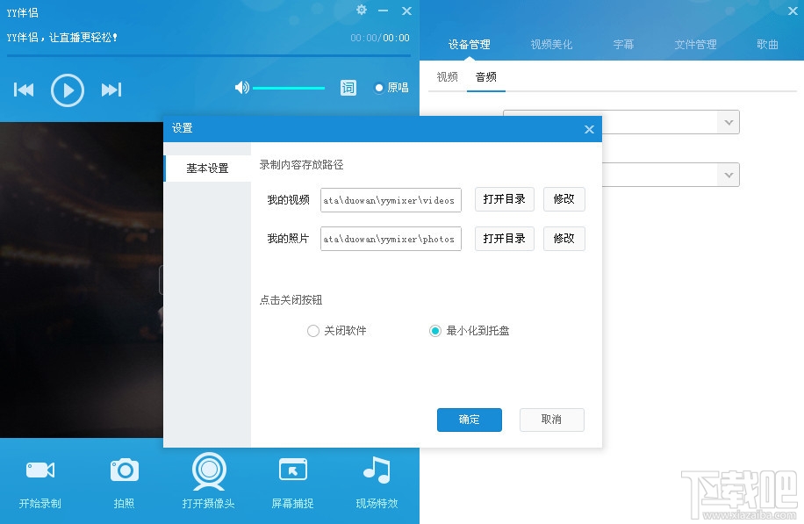Close the right side panel

tap(793, 11)
